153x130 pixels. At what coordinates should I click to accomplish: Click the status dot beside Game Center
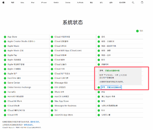[x=5, y=83]
